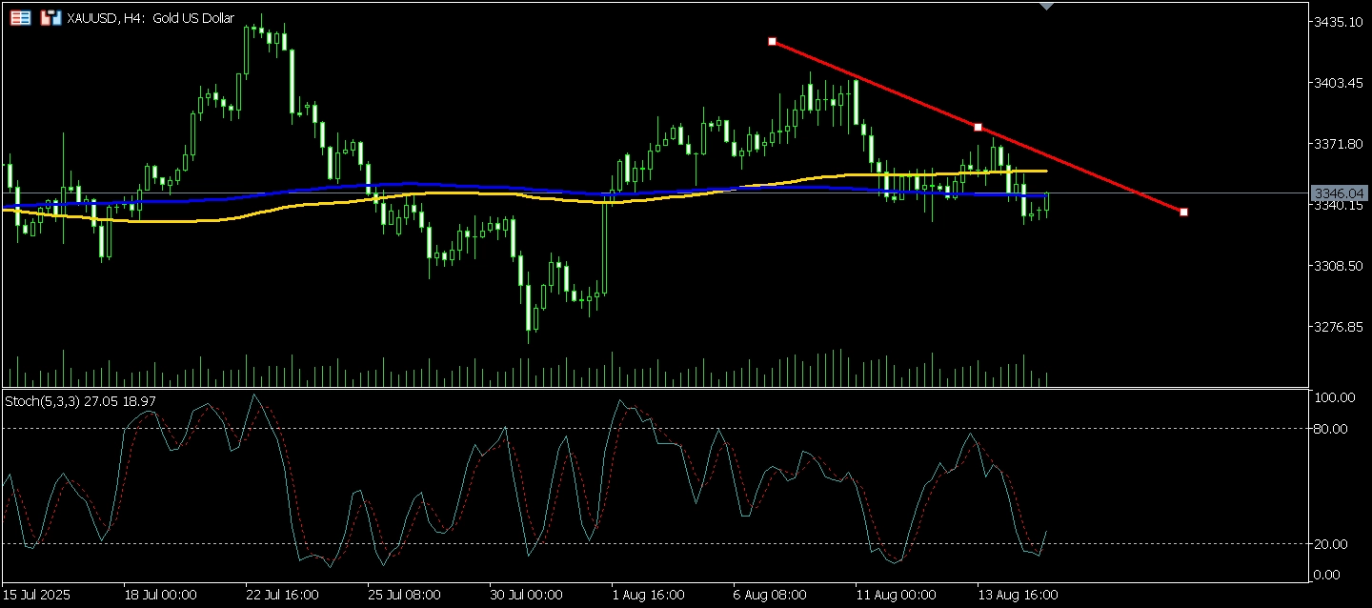The image size is (1372, 608).
Task: Click the 3403.45 price scale level
Action: (x=1340, y=83)
